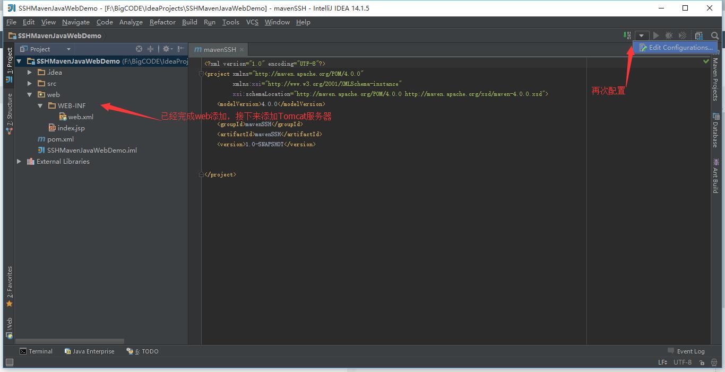Open the File menu
This screenshot has height=372, width=725.
[x=11, y=22]
